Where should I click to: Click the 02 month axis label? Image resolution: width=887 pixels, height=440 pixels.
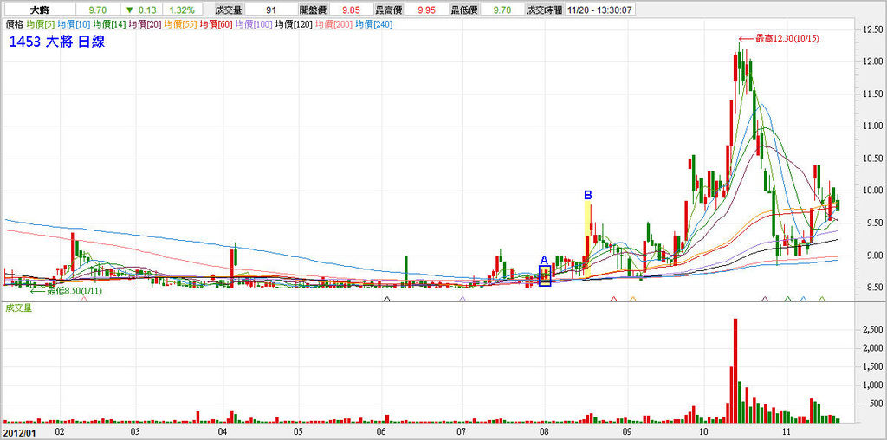click(59, 431)
